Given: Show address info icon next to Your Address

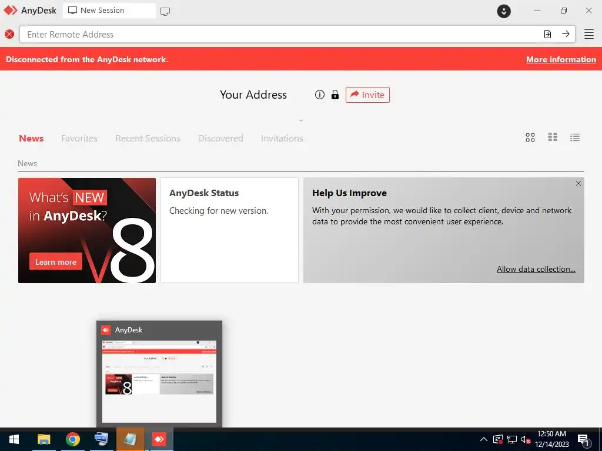Looking at the screenshot, I should point(319,95).
